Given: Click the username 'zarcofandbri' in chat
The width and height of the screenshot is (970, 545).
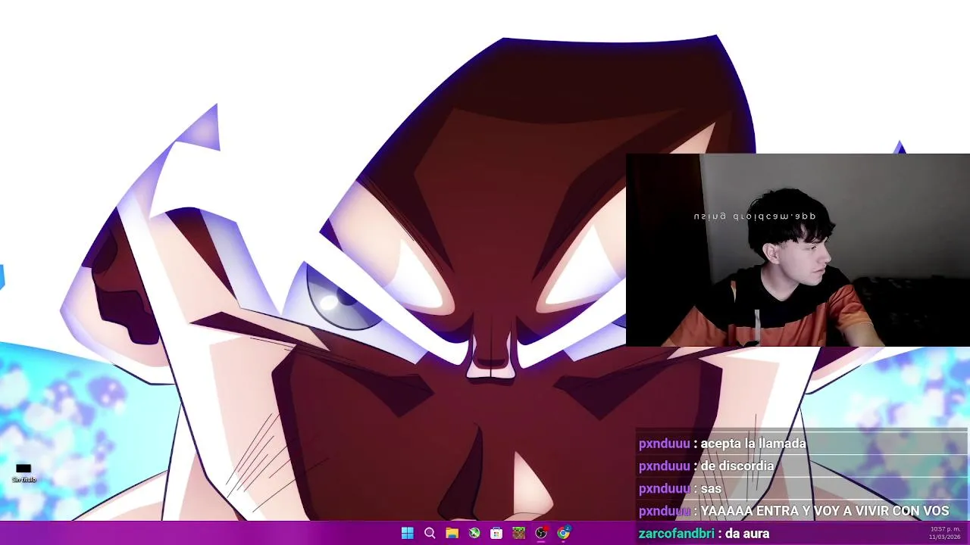Looking at the screenshot, I should [677, 534].
